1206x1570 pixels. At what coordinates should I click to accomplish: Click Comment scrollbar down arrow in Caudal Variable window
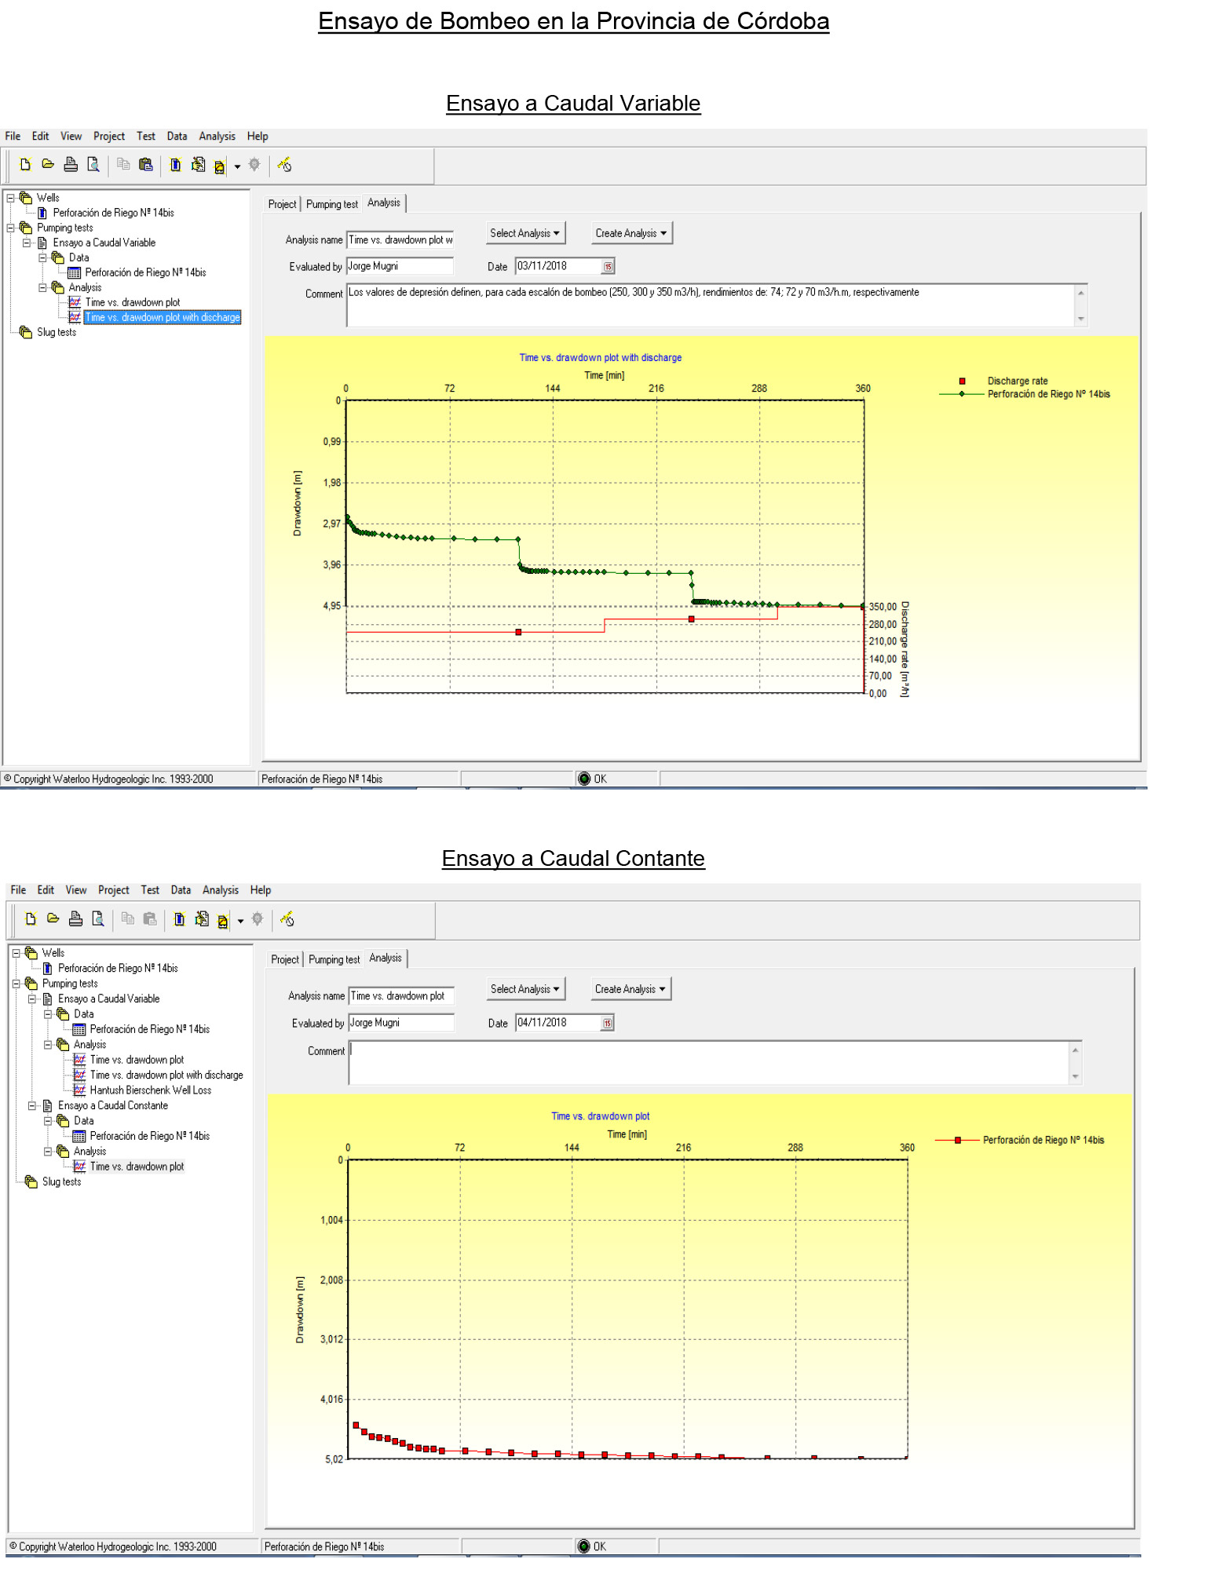[1081, 319]
